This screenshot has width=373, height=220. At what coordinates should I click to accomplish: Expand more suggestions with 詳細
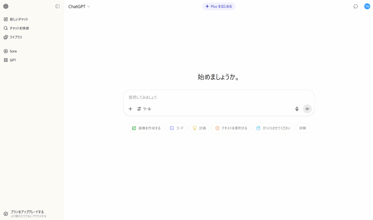(x=303, y=128)
